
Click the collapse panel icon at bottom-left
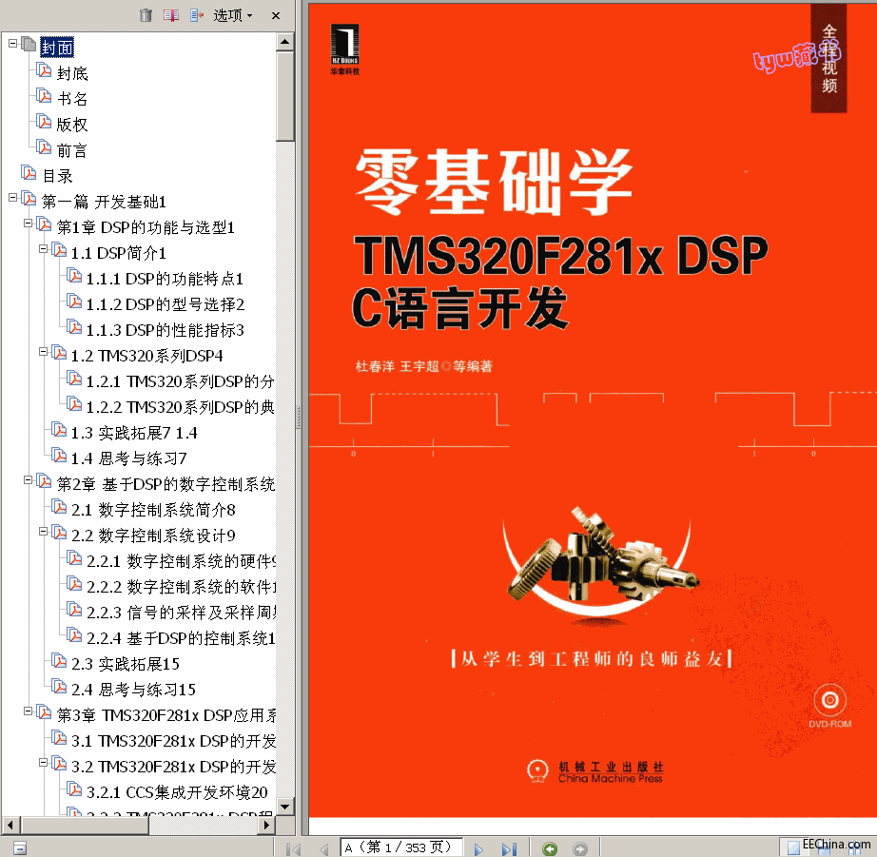pyautogui.click(x=20, y=848)
